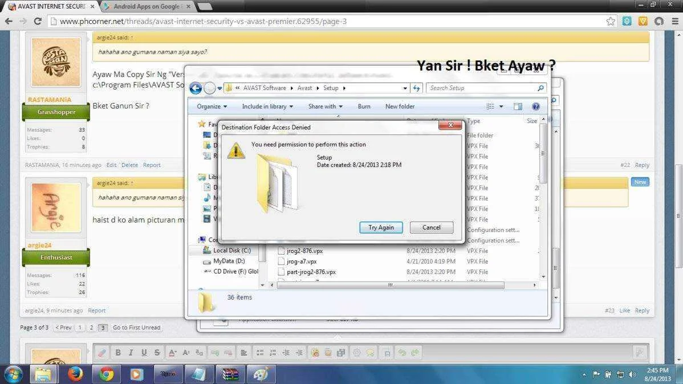Click the Go to First Unread link
This screenshot has width=683, height=384.
pyautogui.click(x=136, y=328)
